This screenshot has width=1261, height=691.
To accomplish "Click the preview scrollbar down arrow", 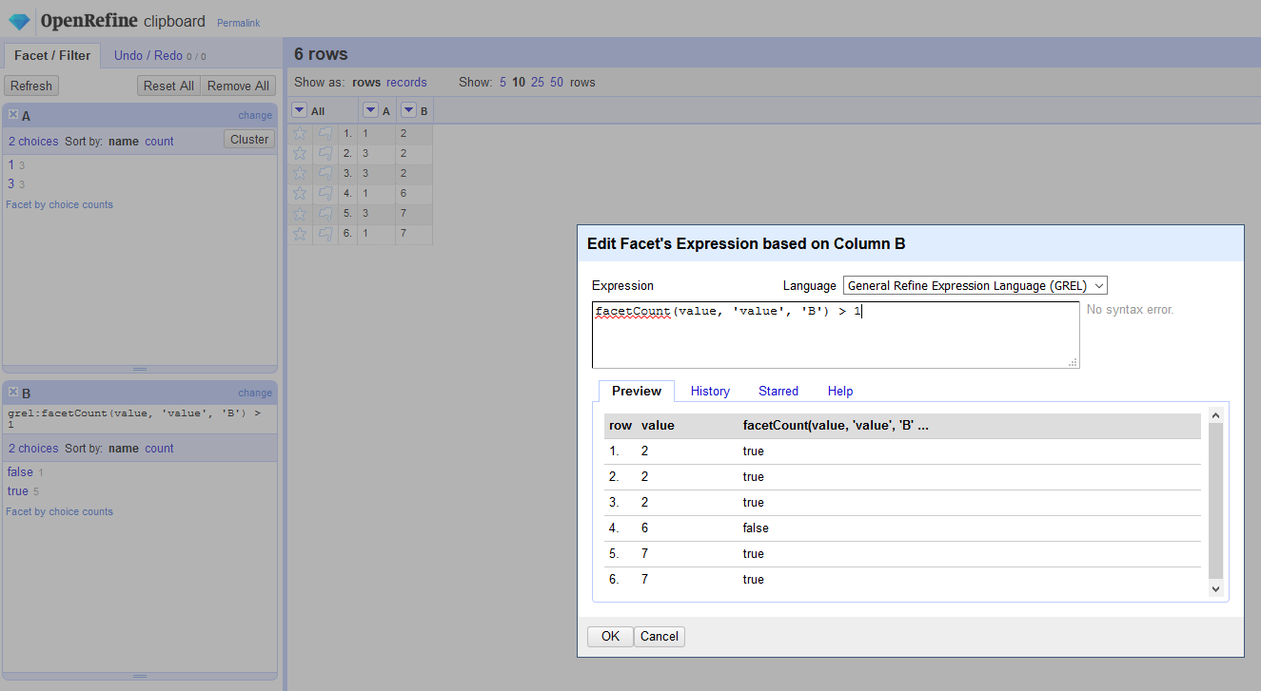I will 1215,589.
